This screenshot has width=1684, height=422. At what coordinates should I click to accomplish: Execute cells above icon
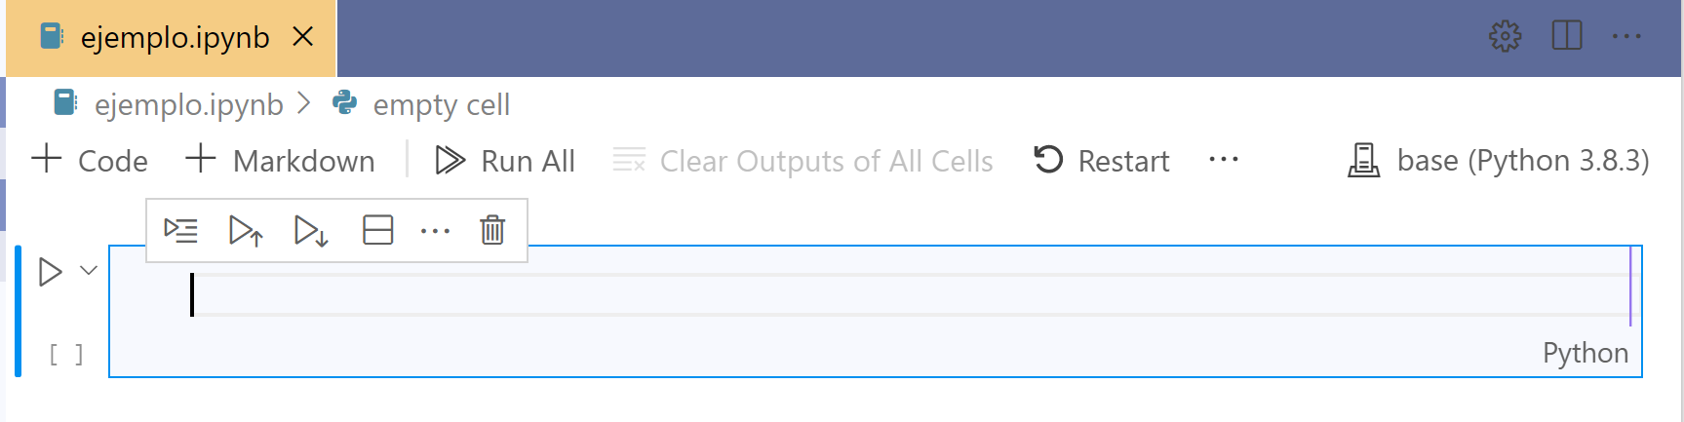pyautogui.click(x=245, y=231)
